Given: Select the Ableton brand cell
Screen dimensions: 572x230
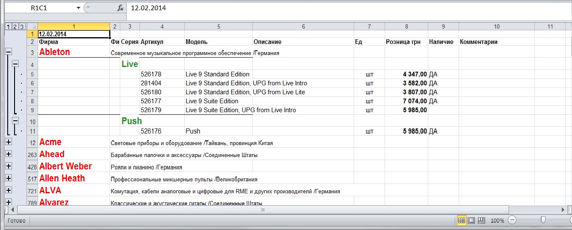Looking at the screenshot, I should (74, 52).
